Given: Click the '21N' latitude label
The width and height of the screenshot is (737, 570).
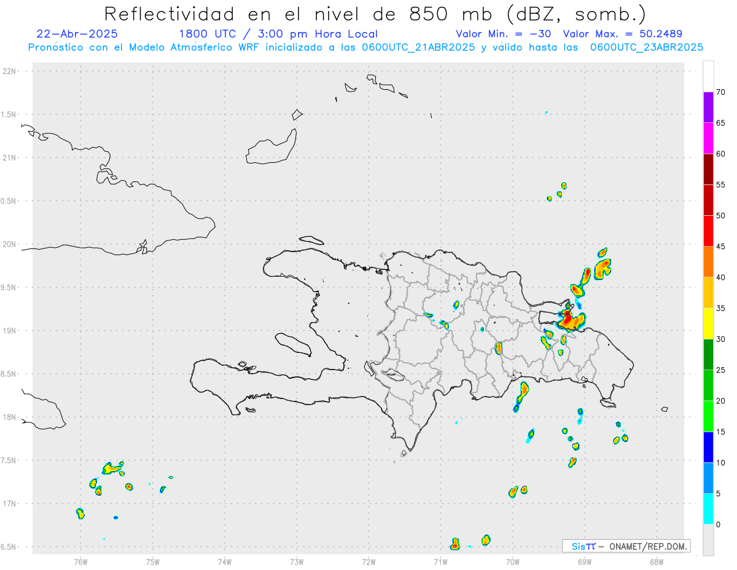Looking at the screenshot, I should pyautogui.click(x=10, y=157).
